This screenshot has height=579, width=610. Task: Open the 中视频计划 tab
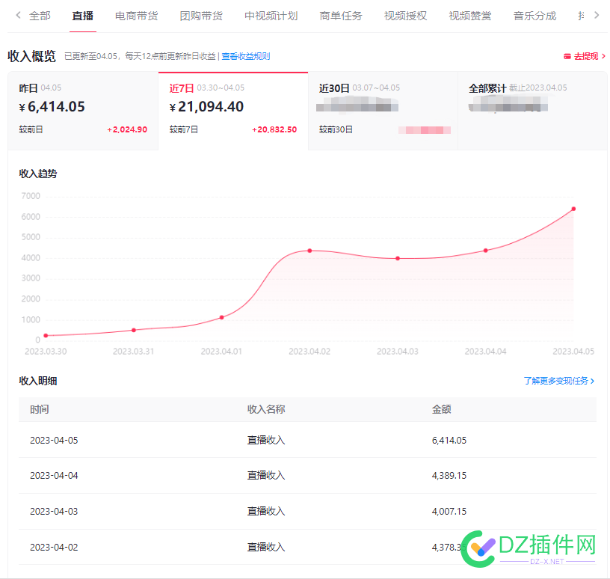[271, 15]
